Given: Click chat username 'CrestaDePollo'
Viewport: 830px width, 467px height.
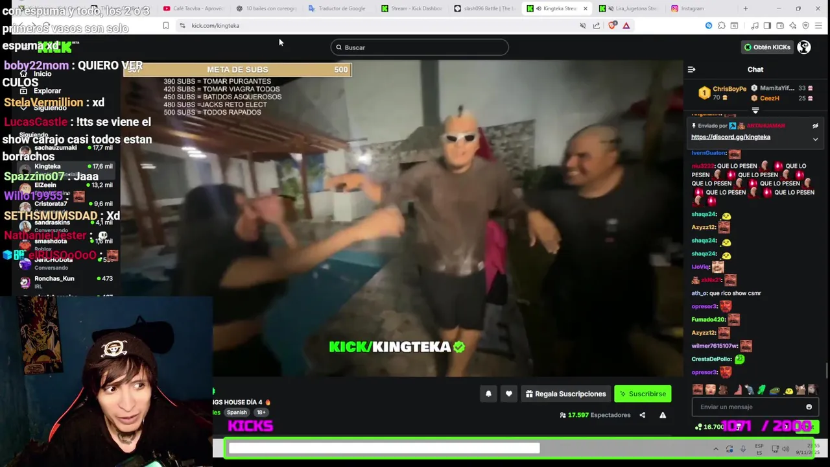Looking at the screenshot, I should coord(711,359).
